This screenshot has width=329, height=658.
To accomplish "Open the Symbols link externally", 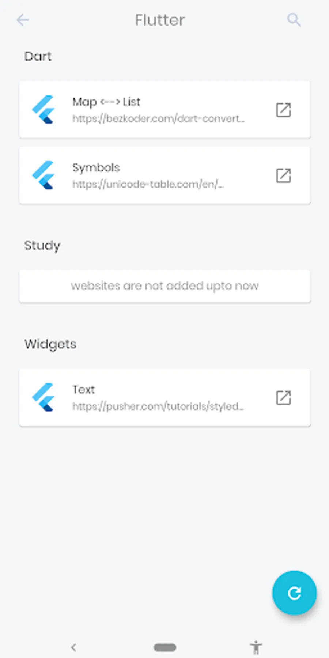I will pyautogui.click(x=284, y=175).
